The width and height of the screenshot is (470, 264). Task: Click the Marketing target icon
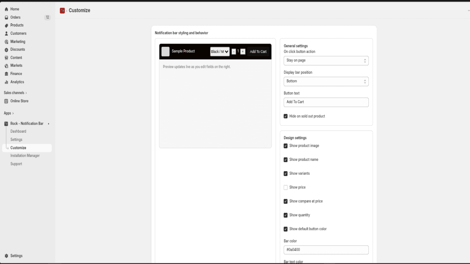click(x=6, y=42)
